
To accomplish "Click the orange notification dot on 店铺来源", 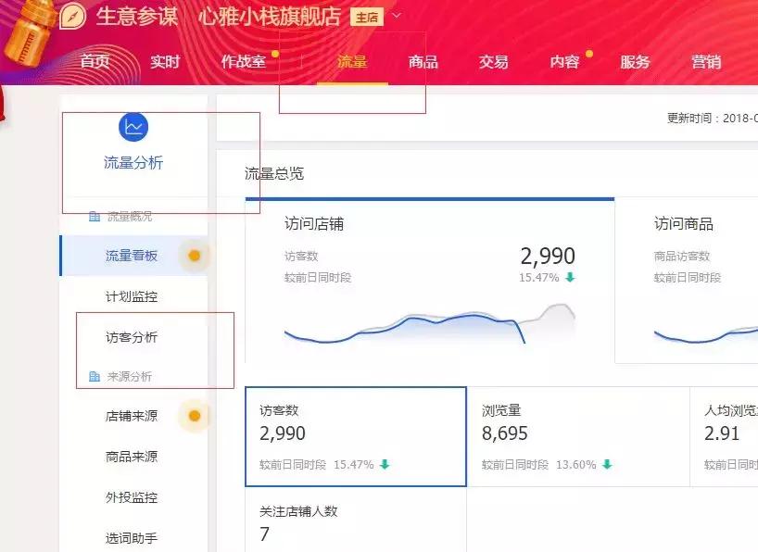I will click(195, 415).
